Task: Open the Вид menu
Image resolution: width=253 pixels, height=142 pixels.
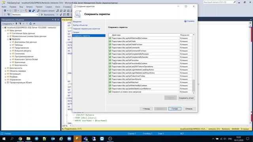Action: pos(21,7)
